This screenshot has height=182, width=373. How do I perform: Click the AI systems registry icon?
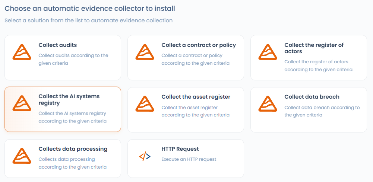click(x=22, y=104)
